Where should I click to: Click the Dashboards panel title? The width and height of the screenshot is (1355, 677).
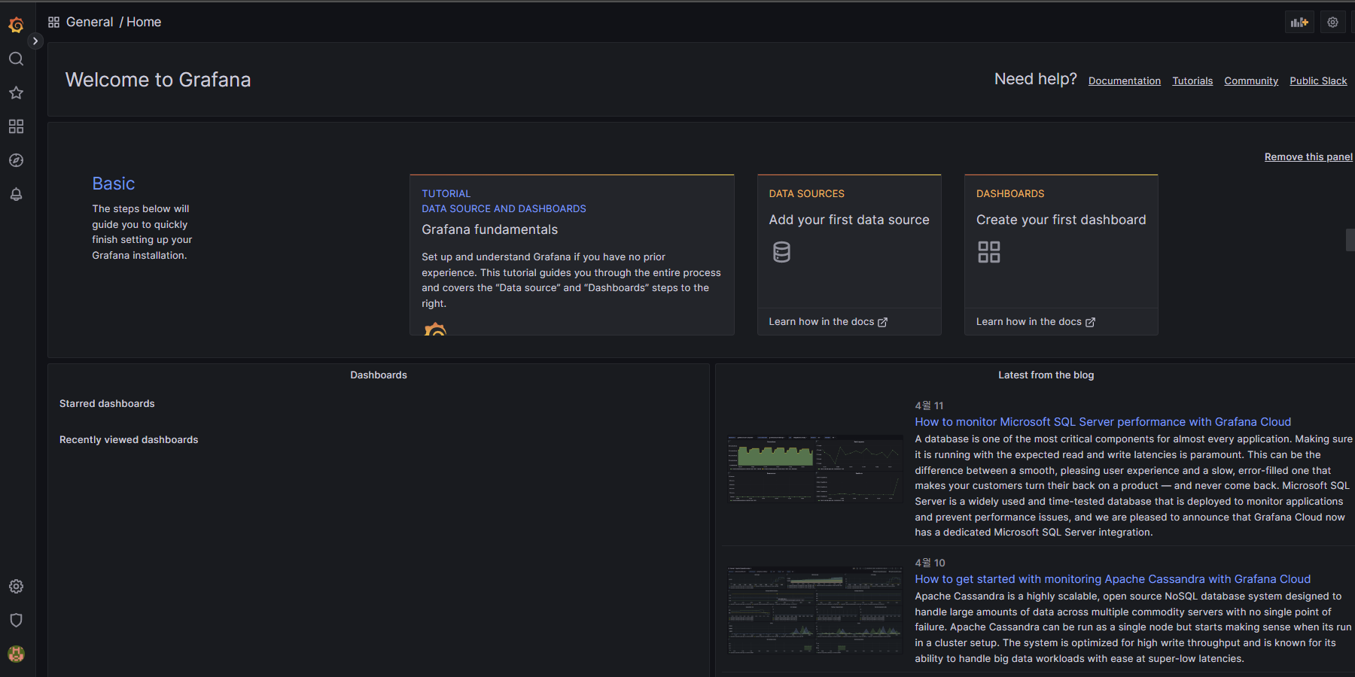[x=379, y=375]
